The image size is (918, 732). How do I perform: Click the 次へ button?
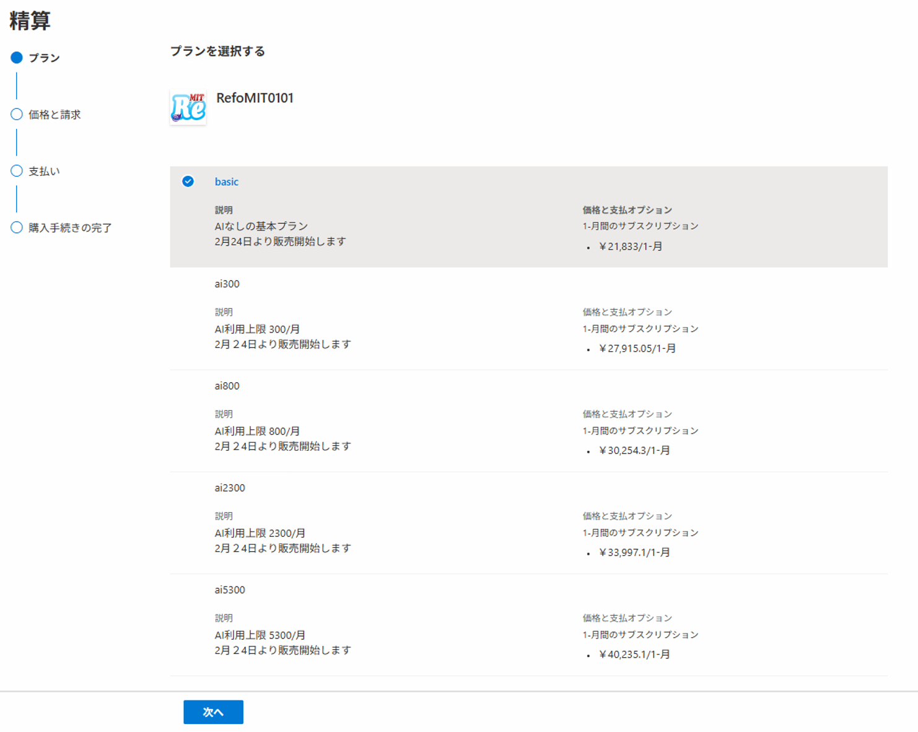click(x=213, y=712)
